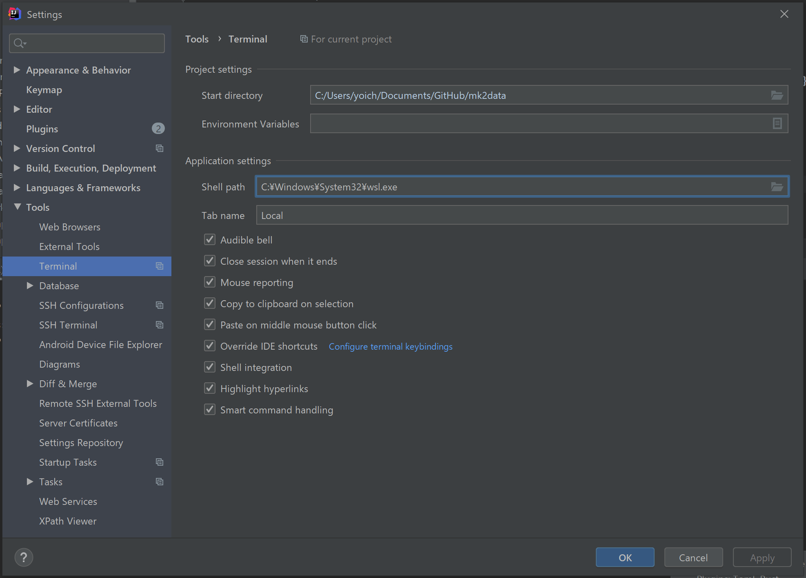This screenshot has height=578, width=806.
Task: Click the Shell path browse folder icon
Action: pyautogui.click(x=777, y=187)
